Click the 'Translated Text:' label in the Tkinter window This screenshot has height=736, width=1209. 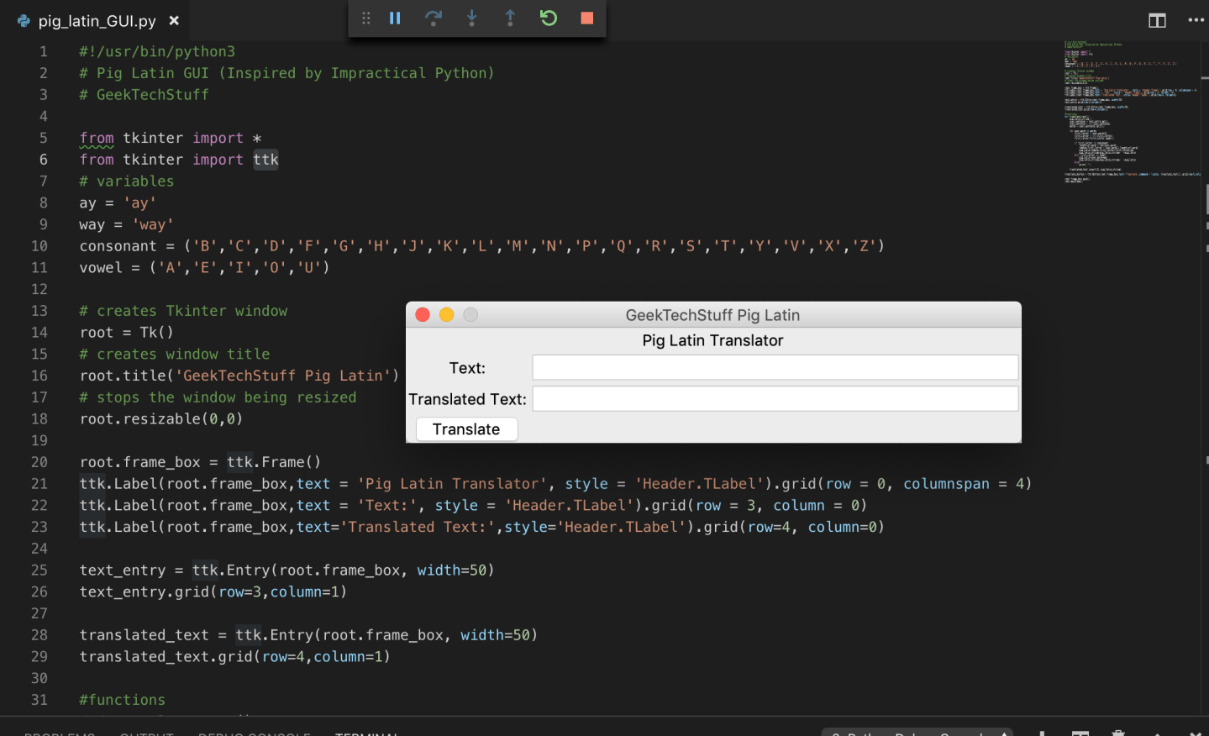[x=468, y=399]
